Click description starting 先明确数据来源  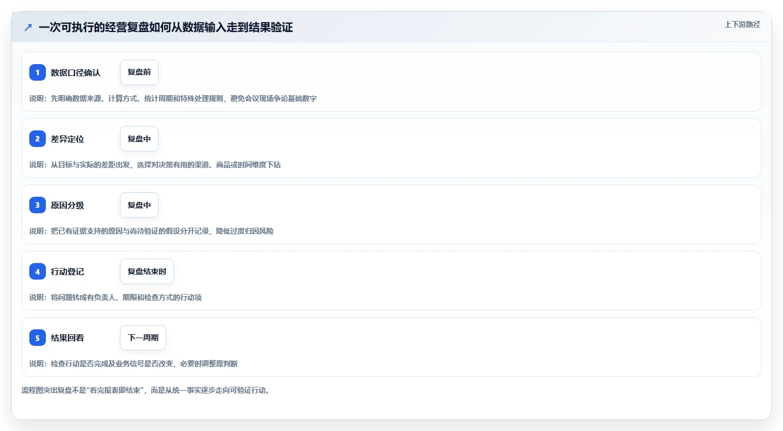173,98
